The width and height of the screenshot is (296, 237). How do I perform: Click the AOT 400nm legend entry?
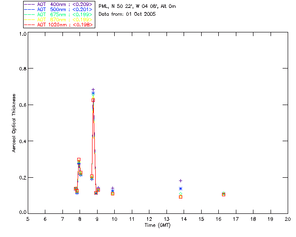[59, 4]
